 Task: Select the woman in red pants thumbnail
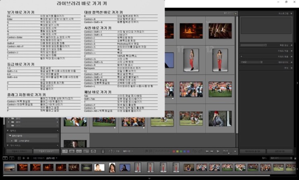pyautogui.click(x=191, y=60)
